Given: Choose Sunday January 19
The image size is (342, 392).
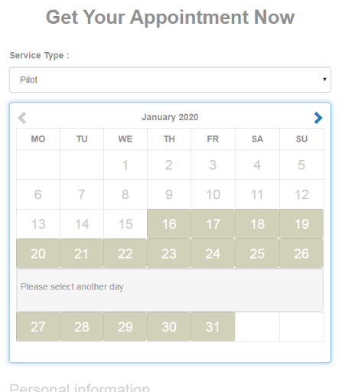Looking at the screenshot, I should (301, 224).
